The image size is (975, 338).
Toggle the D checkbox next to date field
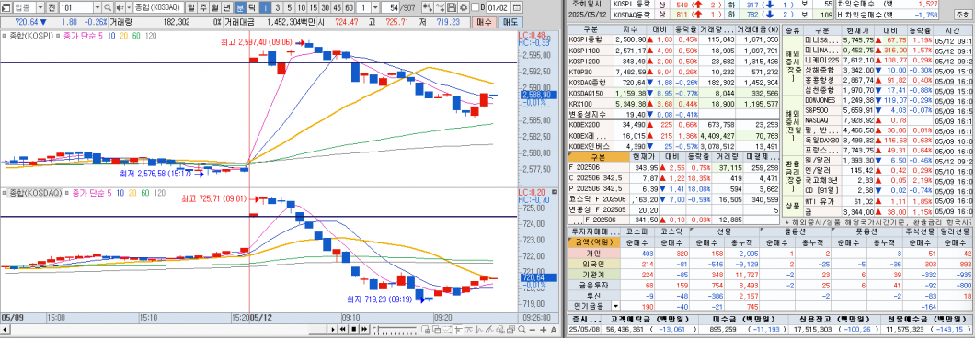point(476,6)
